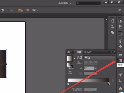
Task: Apply stroke gradient within stroke button
Action: [x=86, y=63]
